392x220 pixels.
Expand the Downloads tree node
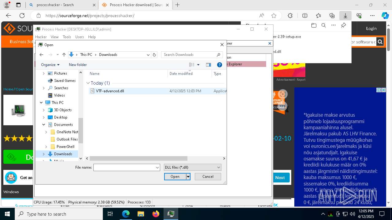[43, 154]
